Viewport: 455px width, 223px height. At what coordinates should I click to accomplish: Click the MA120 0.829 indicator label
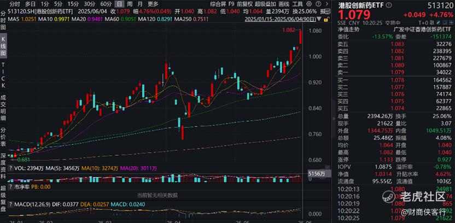tap(155, 19)
